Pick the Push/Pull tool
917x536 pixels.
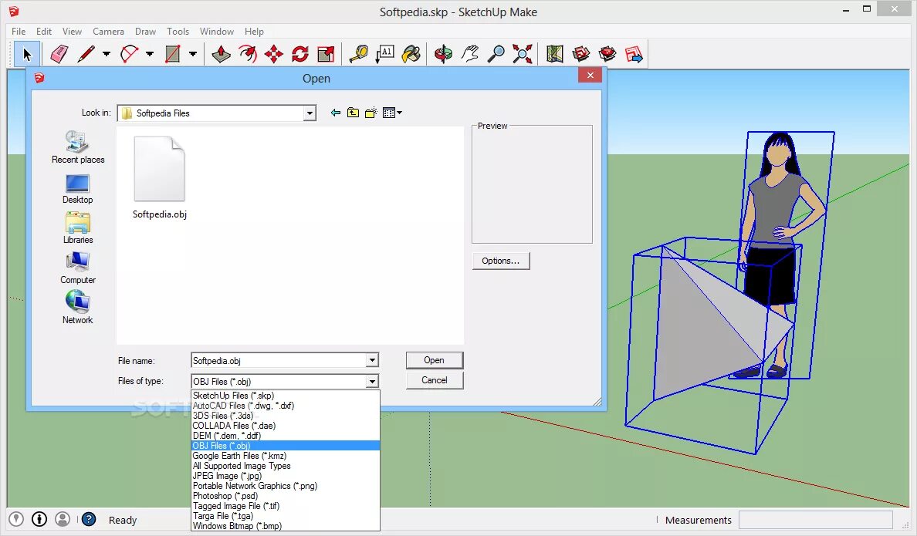coord(221,54)
